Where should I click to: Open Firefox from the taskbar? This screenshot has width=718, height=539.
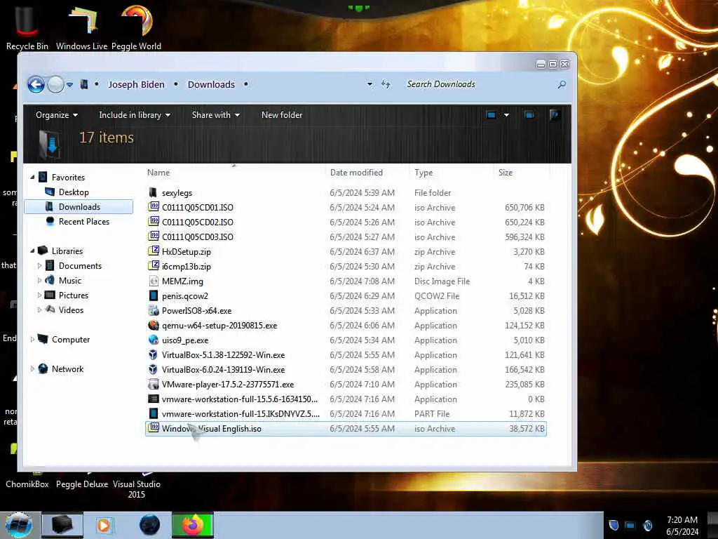click(x=193, y=525)
